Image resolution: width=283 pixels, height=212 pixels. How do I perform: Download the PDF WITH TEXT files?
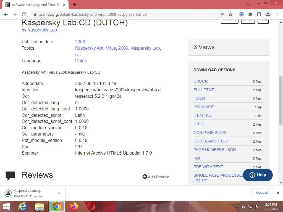208,167
